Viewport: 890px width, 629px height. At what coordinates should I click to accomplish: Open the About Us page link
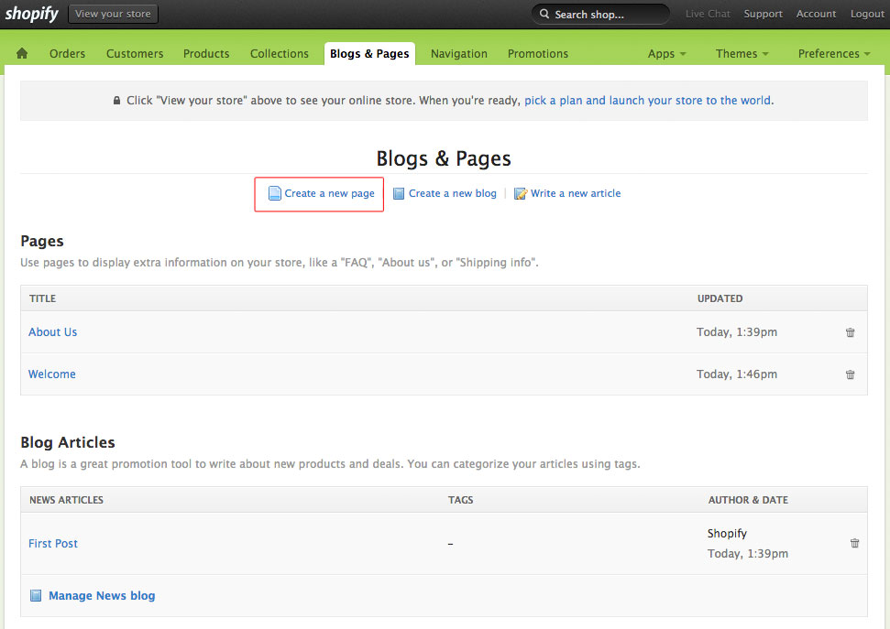click(53, 332)
